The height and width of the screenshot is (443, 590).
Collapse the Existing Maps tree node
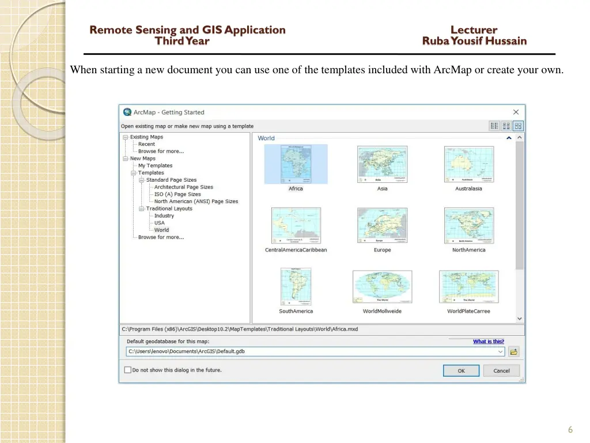[125, 137]
